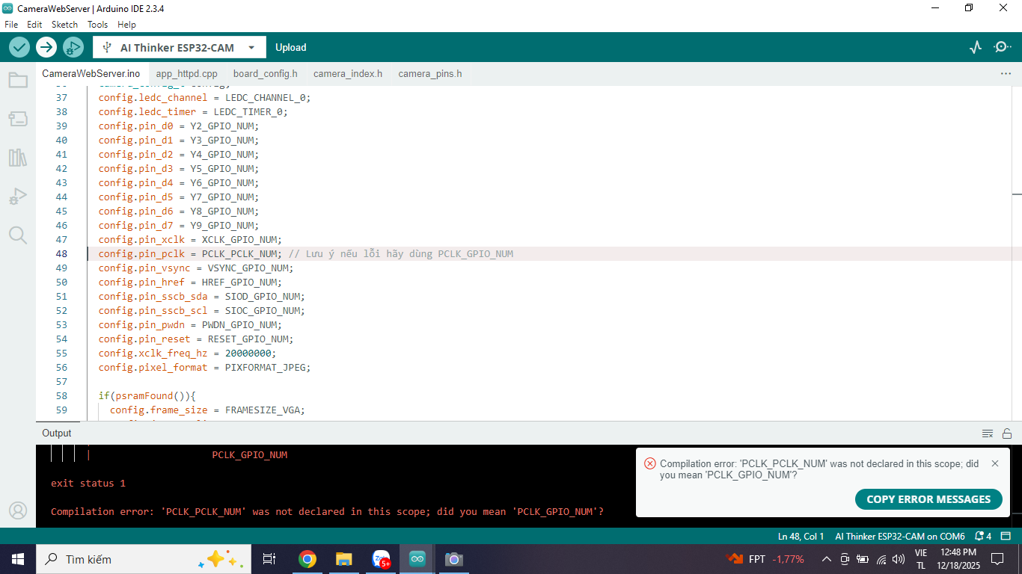This screenshot has width=1022, height=574.
Task: Show hidden system tray icons
Action: click(x=826, y=559)
